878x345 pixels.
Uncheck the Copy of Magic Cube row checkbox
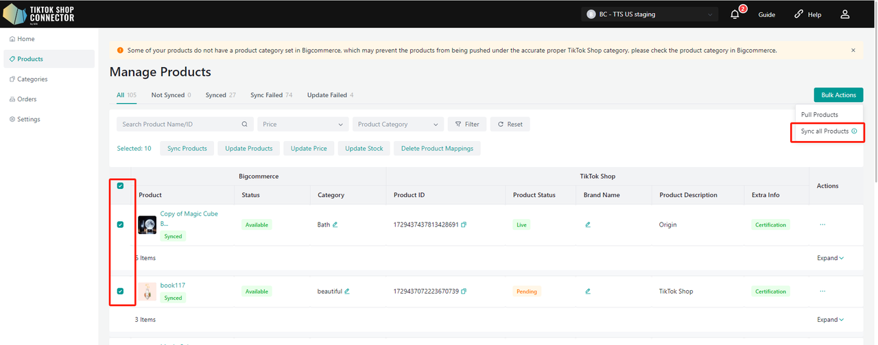pyautogui.click(x=121, y=225)
